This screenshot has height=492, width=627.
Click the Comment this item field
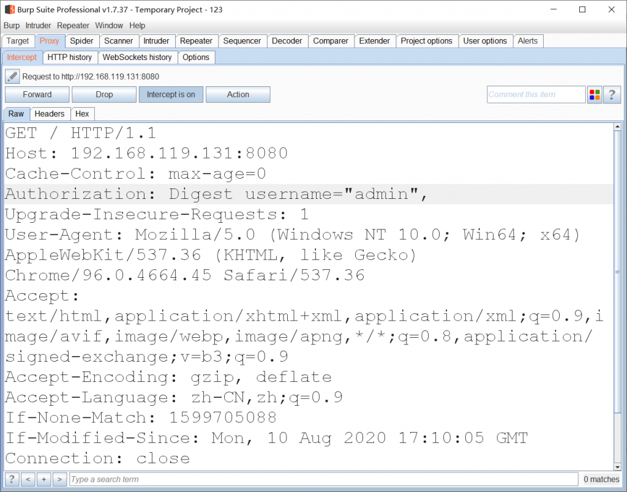(x=536, y=95)
